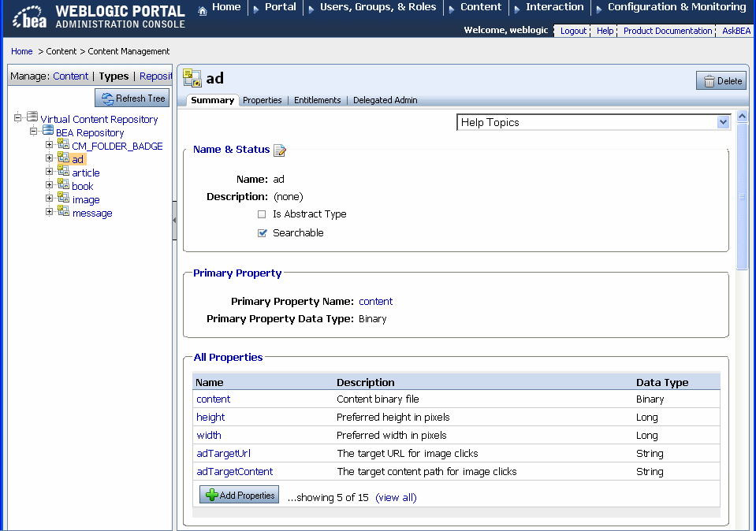
Task: Click arrow icon before Users, Groups, & Roles
Action: (311, 9)
